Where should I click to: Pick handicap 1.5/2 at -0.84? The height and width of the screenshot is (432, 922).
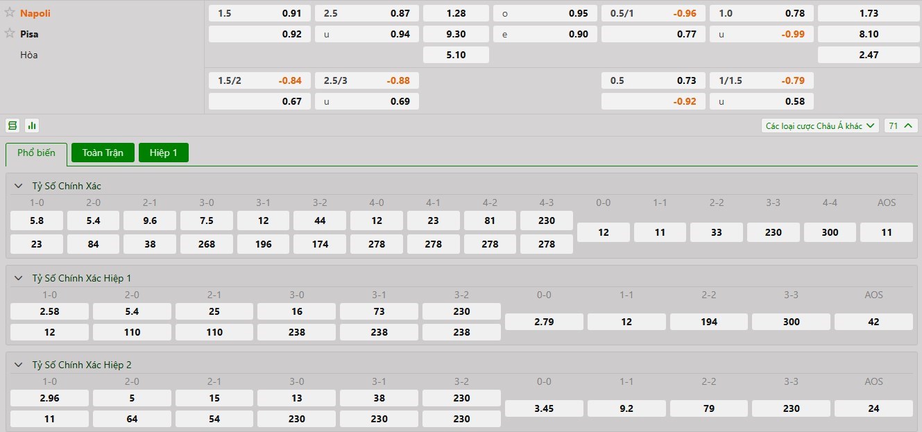[x=259, y=80]
